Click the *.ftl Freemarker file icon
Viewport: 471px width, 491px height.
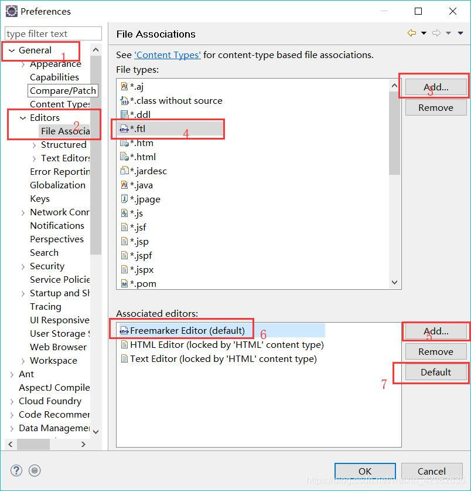tap(124, 128)
